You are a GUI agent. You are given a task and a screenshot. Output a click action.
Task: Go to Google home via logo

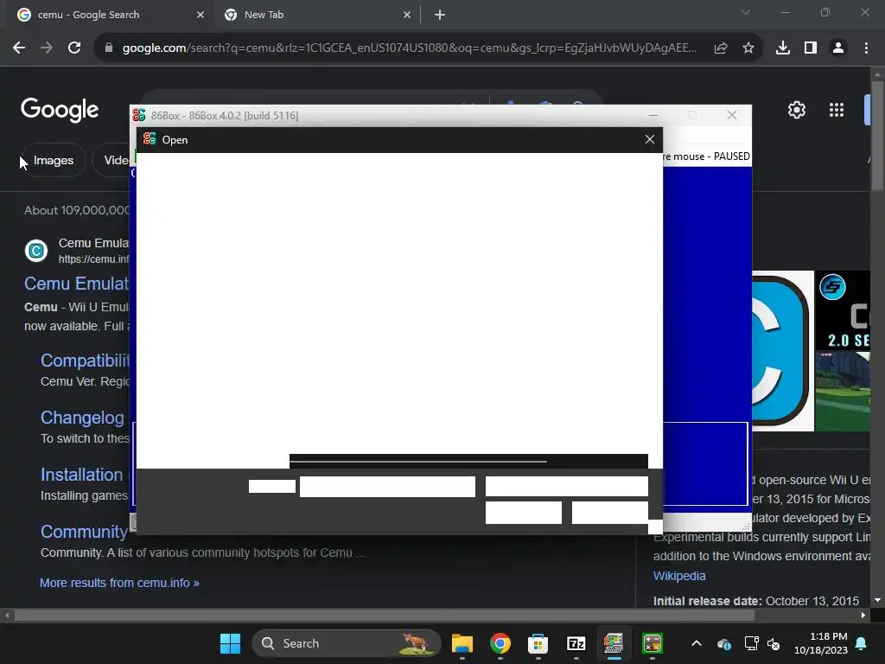pos(60,110)
